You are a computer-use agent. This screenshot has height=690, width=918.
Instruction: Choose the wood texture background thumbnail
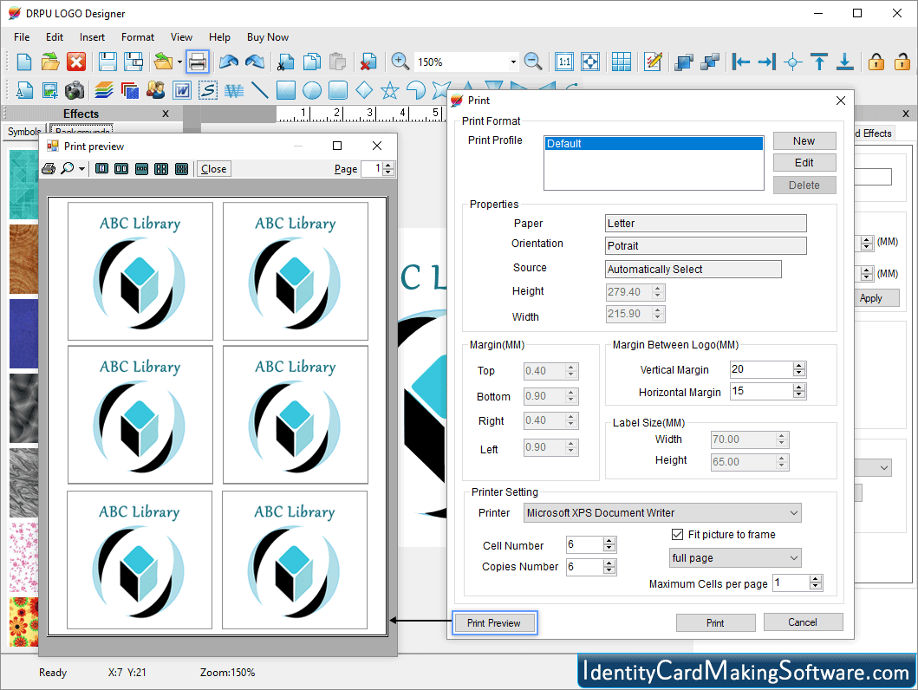click(x=23, y=259)
